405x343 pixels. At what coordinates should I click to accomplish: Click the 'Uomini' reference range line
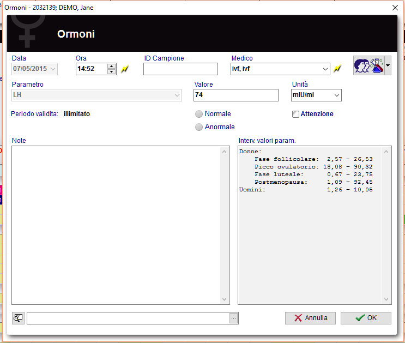pos(306,190)
